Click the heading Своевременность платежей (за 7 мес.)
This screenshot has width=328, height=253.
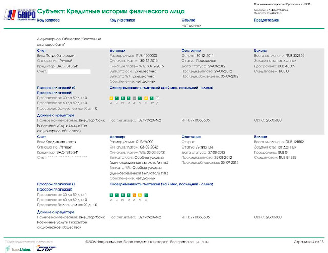click(161, 184)
